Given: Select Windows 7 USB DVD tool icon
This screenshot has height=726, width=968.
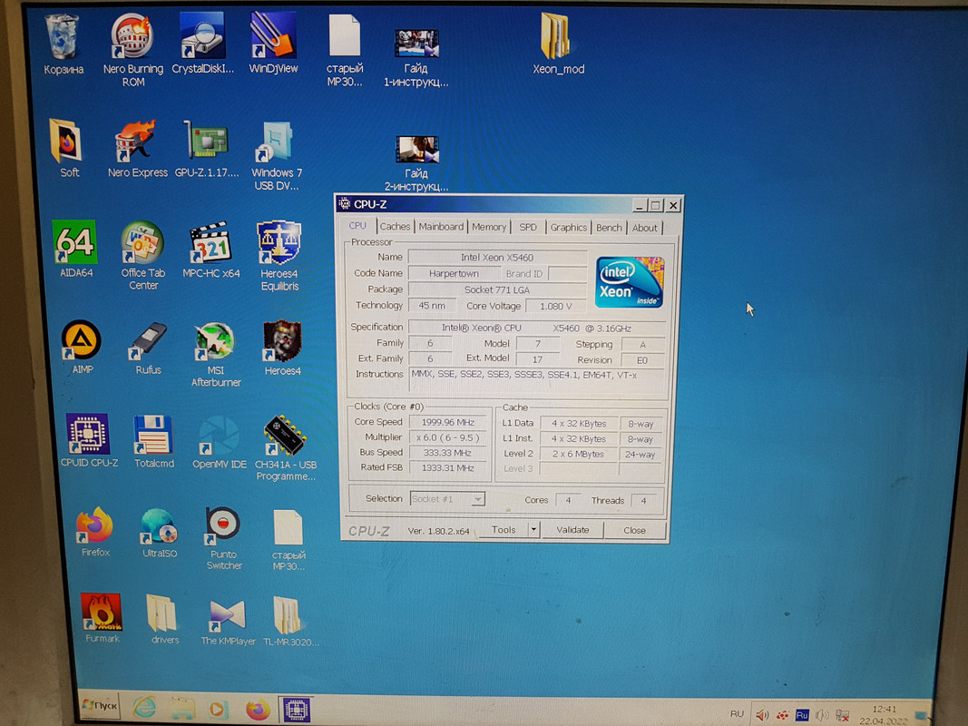Looking at the screenshot, I should coord(277,155).
